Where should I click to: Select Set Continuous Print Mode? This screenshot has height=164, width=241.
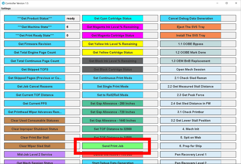[113, 78]
